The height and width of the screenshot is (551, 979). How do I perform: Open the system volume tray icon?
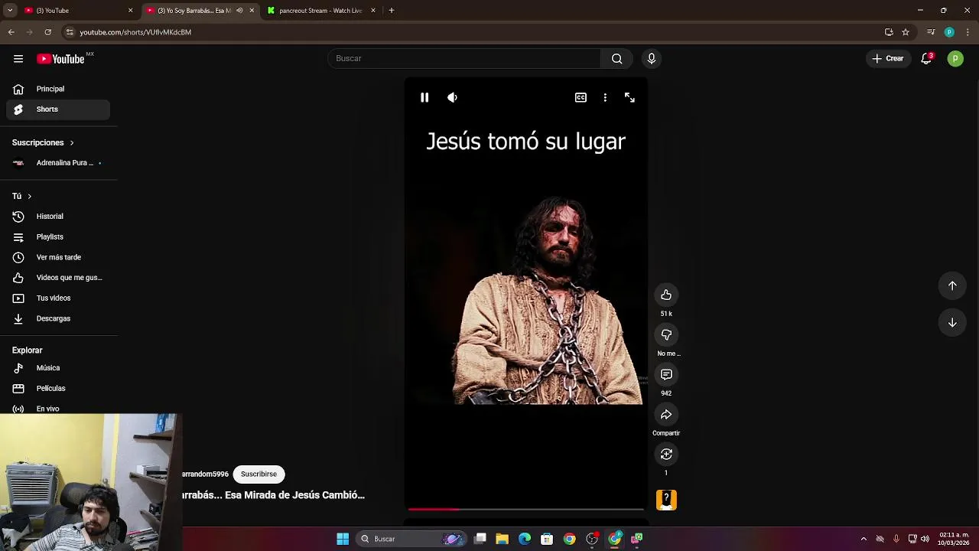coord(925,539)
